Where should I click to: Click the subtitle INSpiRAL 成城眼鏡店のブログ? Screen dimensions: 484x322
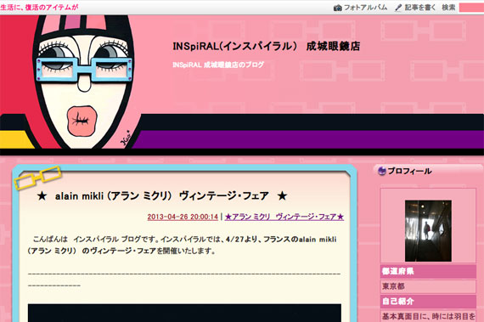click(218, 65)
